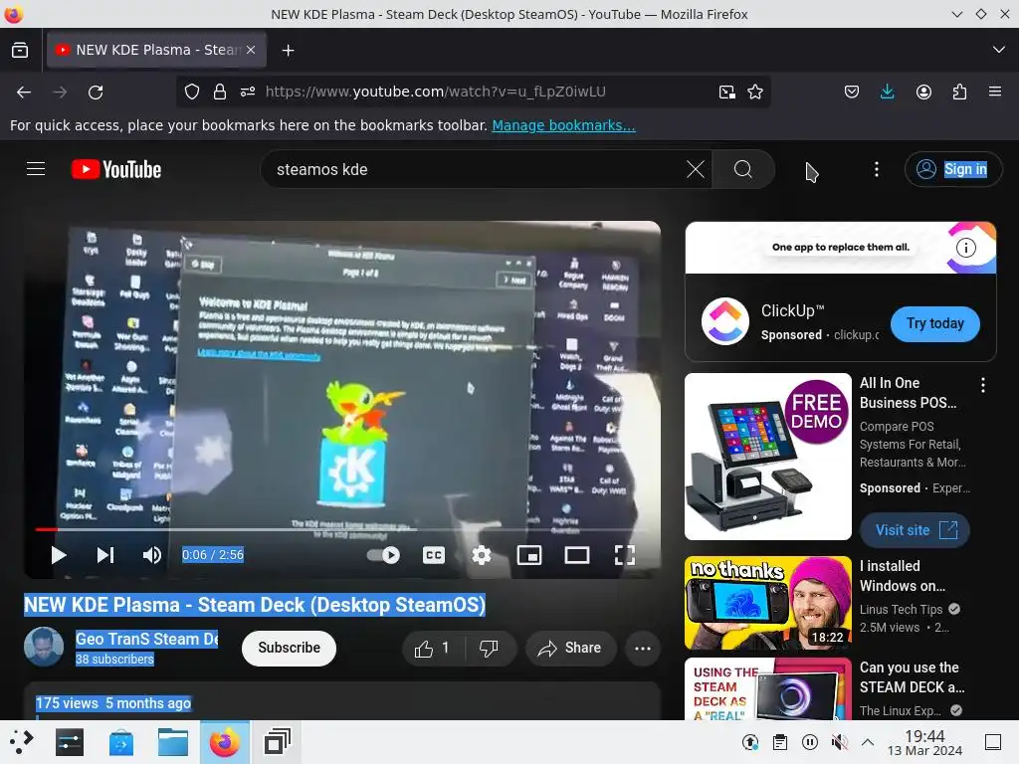
Task: Save page to Pocket
Action: click(852, 92)
